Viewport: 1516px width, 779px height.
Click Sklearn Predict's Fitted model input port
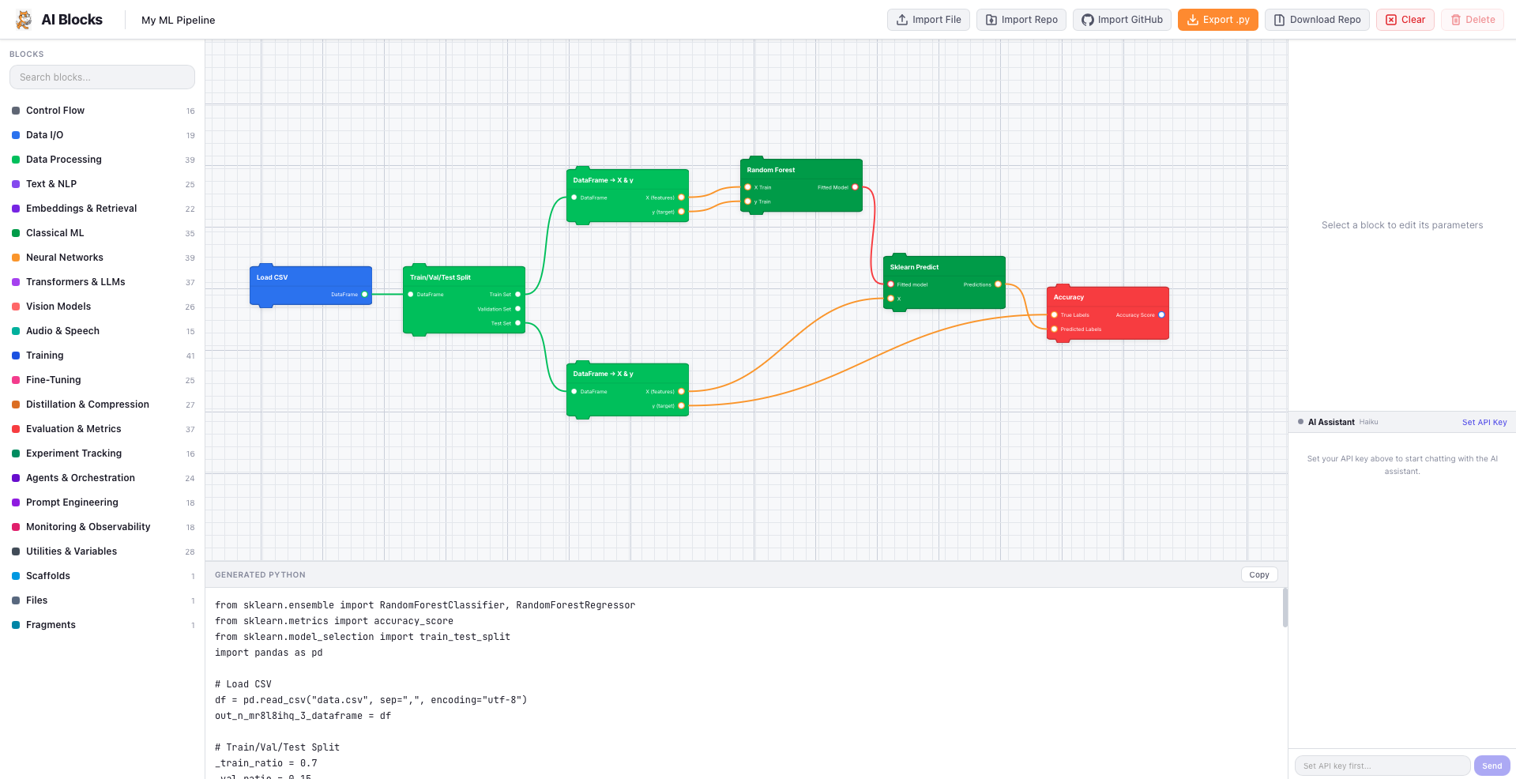[891, 284]
